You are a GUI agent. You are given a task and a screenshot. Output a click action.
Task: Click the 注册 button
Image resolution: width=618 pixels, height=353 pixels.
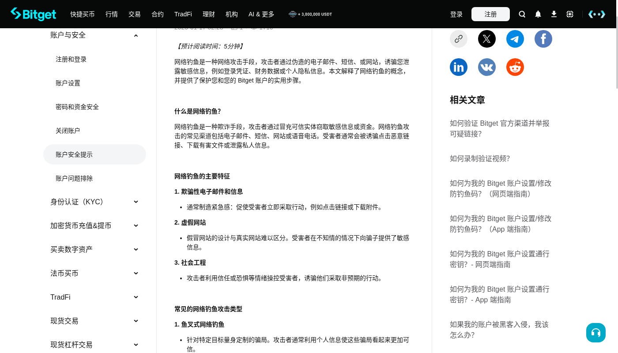coord(490,14)
